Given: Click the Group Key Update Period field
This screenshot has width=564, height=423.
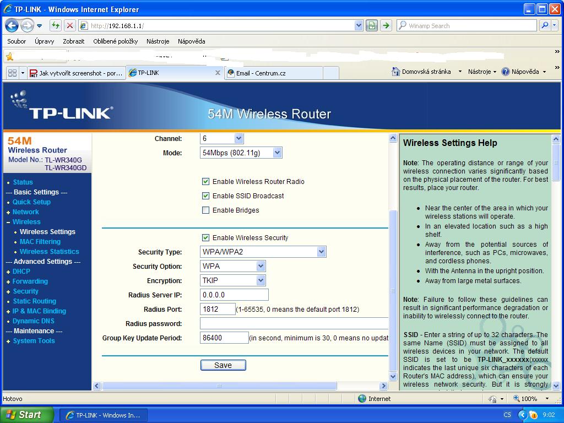Looking at the screenshot, I should coord(224,338).
